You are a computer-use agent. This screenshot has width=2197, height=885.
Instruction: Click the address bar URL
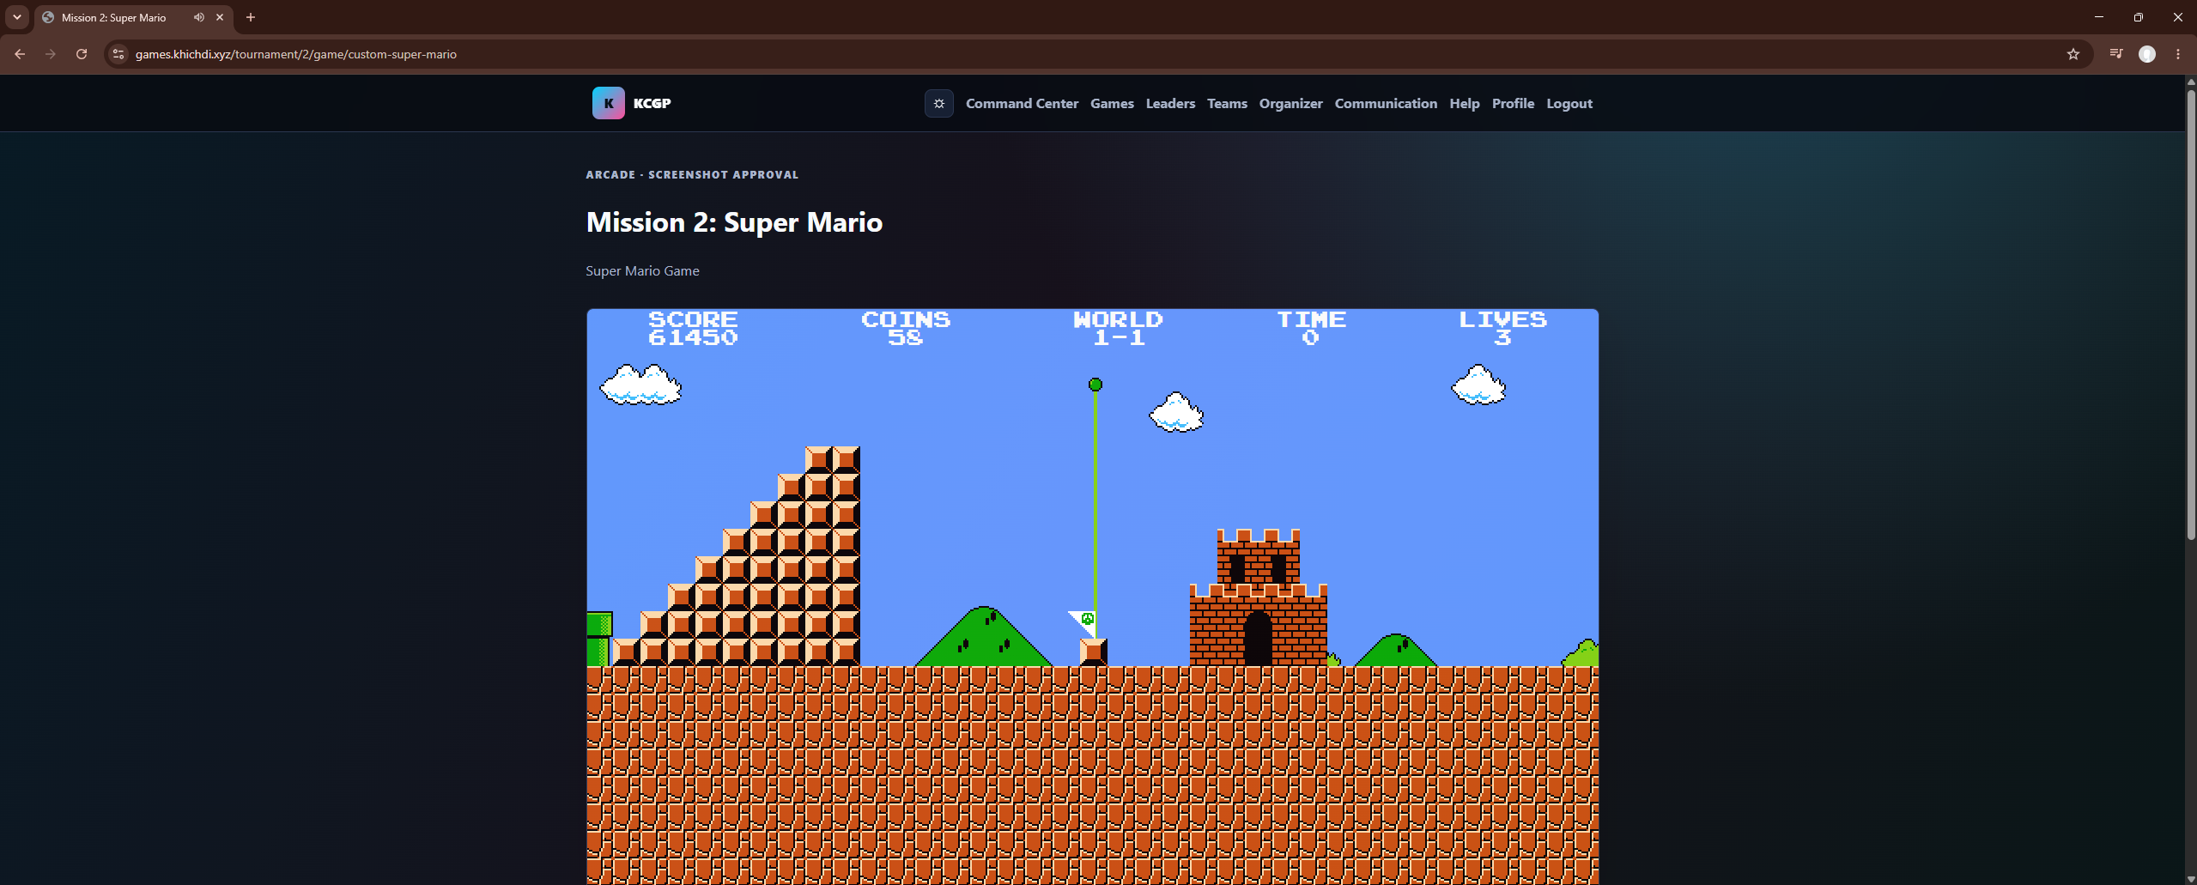point(296,54)
